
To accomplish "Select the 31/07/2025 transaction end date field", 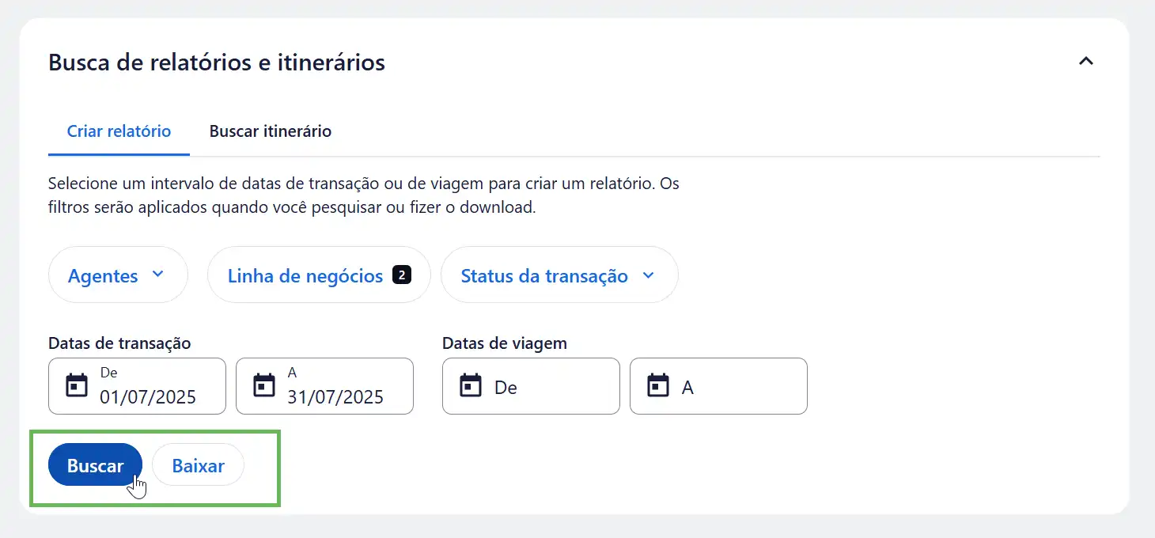I will (335, 396).
